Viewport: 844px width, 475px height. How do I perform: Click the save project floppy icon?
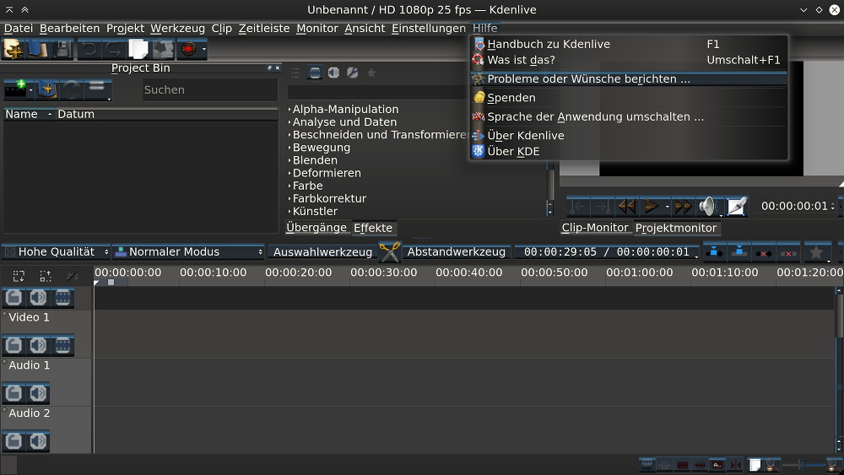coord(62,49)
